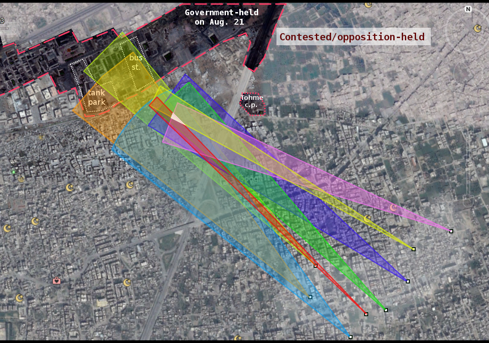Click the 'bus st.' label
Image resolution: width=489 pixels, height=343 pixels.
(136, 61)
